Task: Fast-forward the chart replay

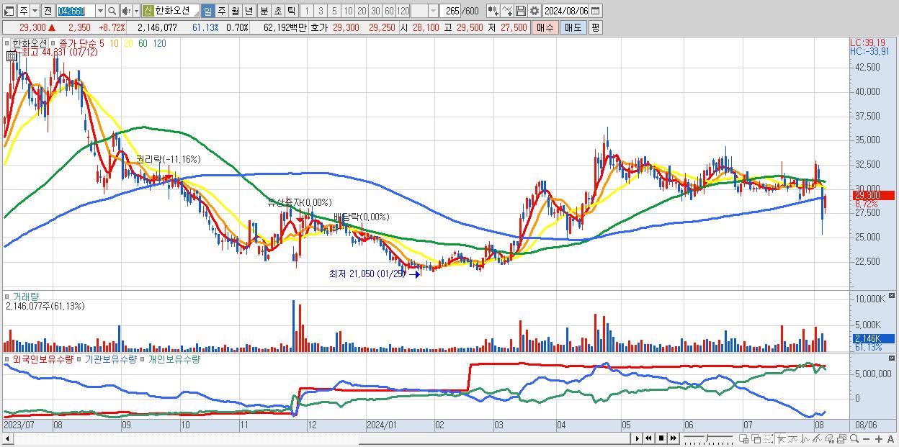Action: click(673, 438)
